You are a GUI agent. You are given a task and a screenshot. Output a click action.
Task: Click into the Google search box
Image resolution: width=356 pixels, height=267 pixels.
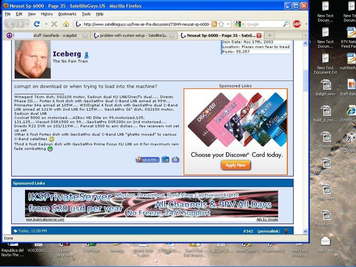point(263,24)
